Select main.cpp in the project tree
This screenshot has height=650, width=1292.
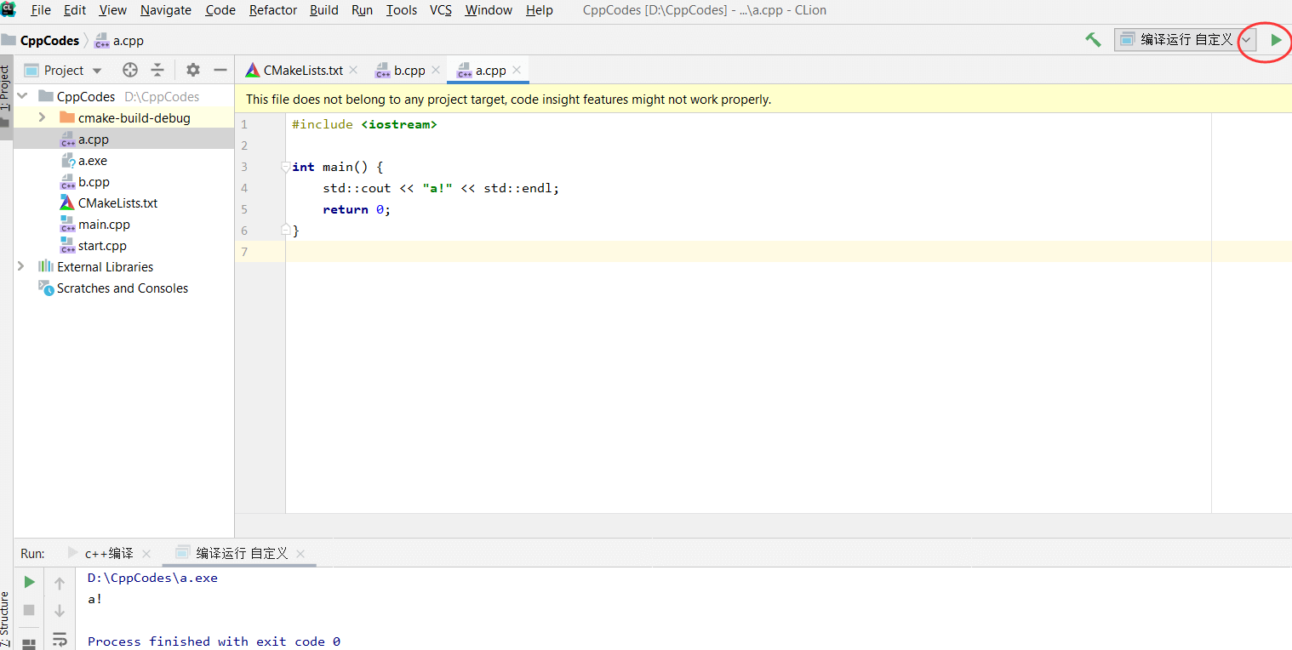(x=104, y=225)
